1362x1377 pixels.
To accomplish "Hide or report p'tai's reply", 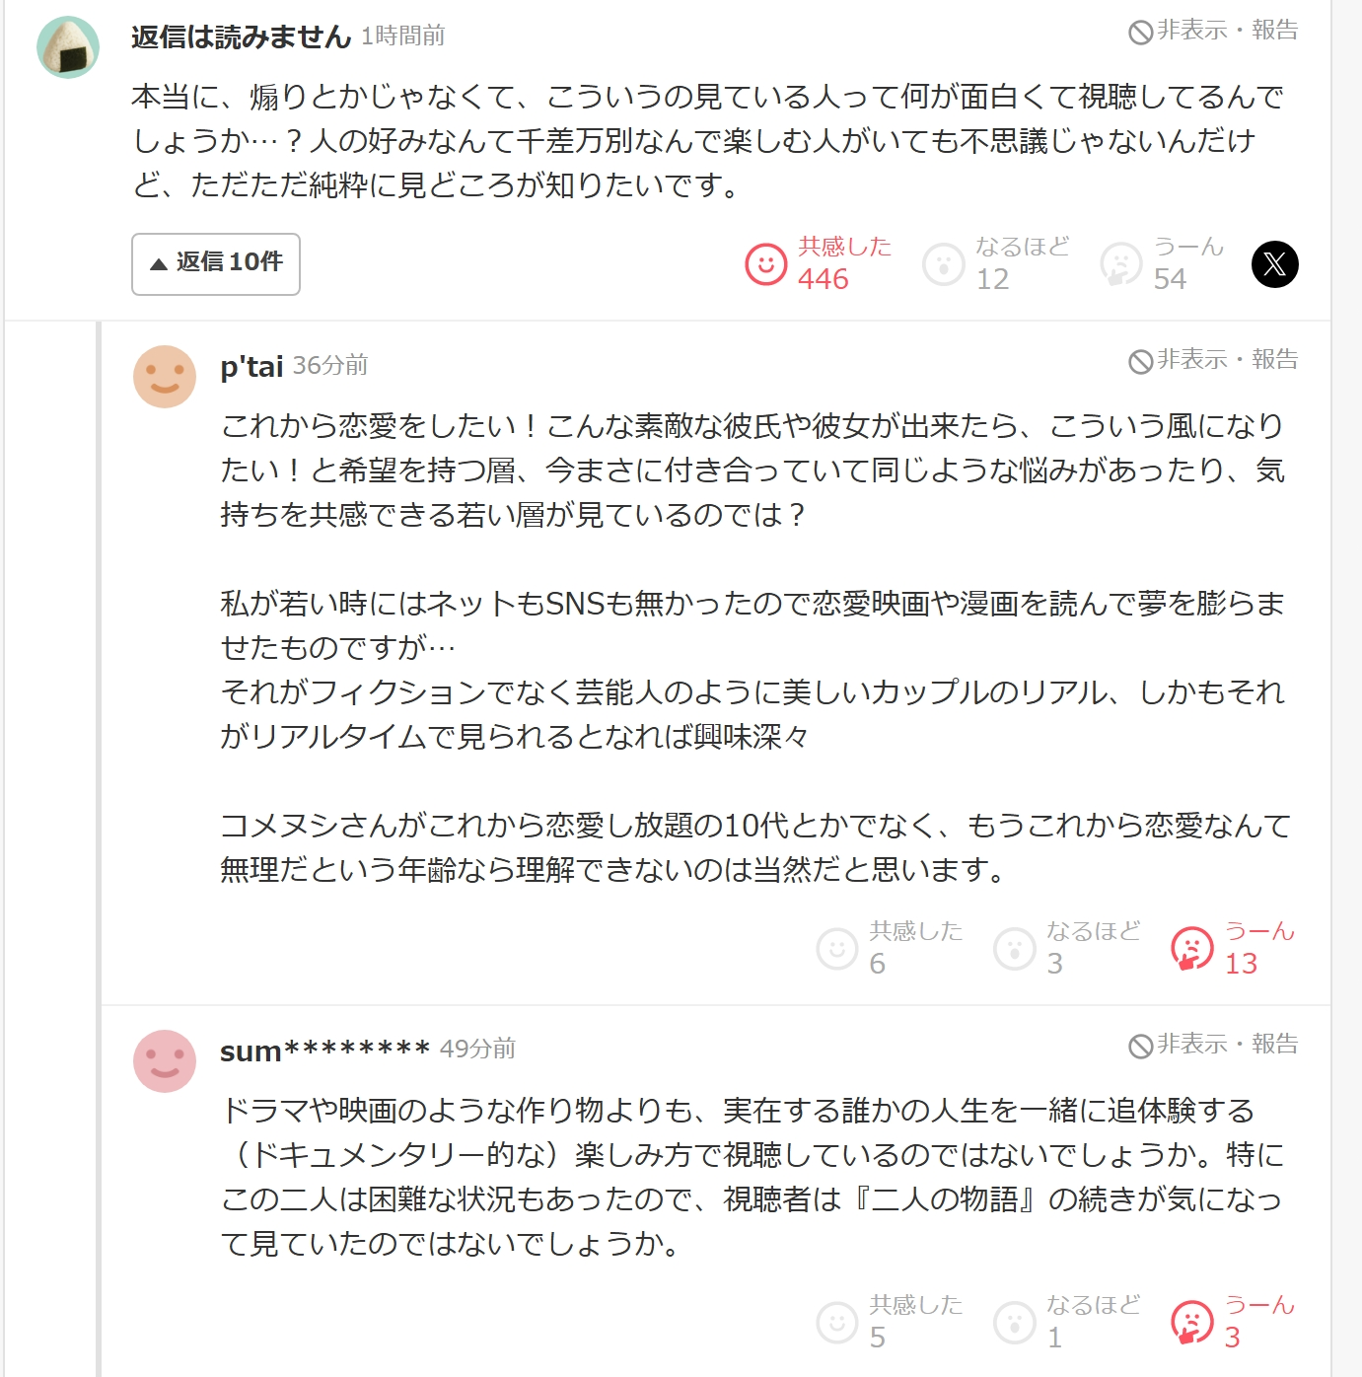I will 1213,360.
